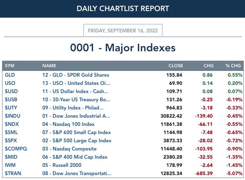Screen dimensions: 245x180
Task: Open 02 - S&P 500 Large Cap Index
Action: pos(77,141)
